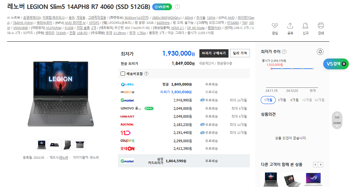Select the 3개월 price trend period
The image size is (351, 187).
tap(282, 100)
